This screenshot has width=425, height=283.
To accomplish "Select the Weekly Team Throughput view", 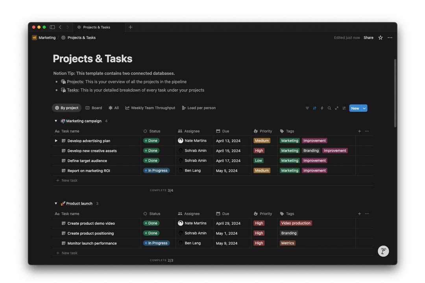I will pos(151,108).
